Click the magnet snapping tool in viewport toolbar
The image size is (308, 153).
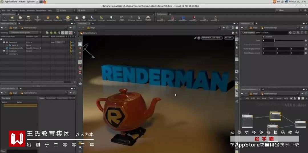tap(80, 73)
